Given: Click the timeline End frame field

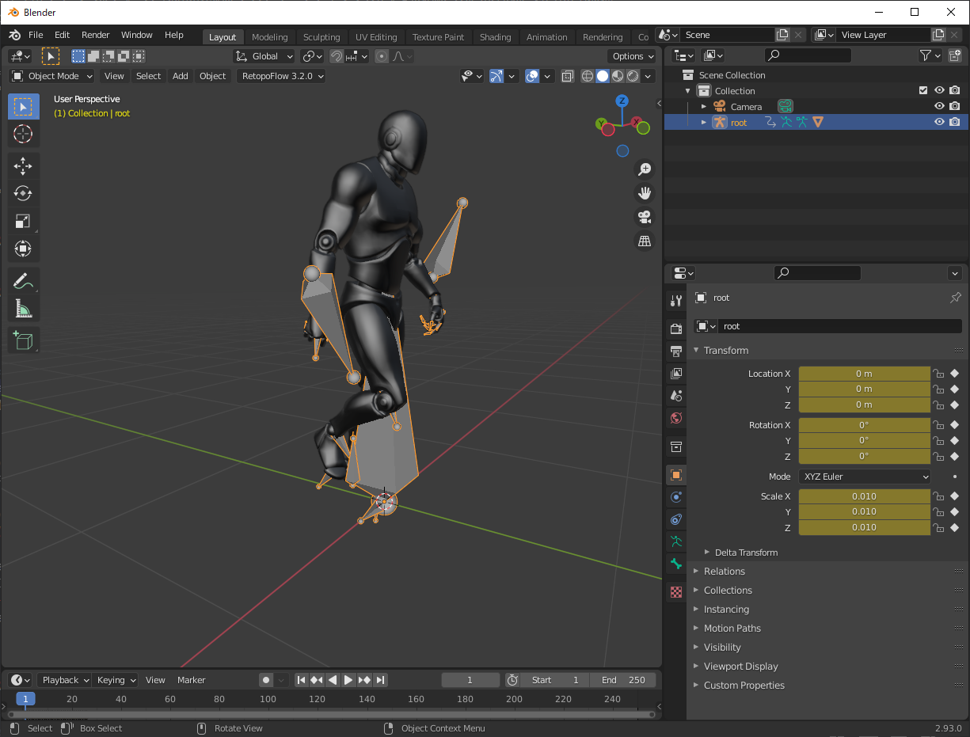Looking at the screenshot, I should tap(623, 680).
